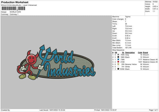Click the Zoom value 1:1
Image resolution: width=159 pixels, height=112 pixels.
154,11
